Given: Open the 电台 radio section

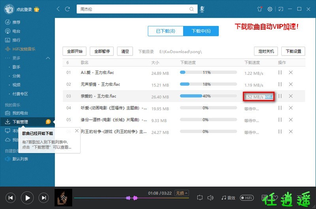Looking at the screenshot, I should pyautogui.click(x=13, y=31).
